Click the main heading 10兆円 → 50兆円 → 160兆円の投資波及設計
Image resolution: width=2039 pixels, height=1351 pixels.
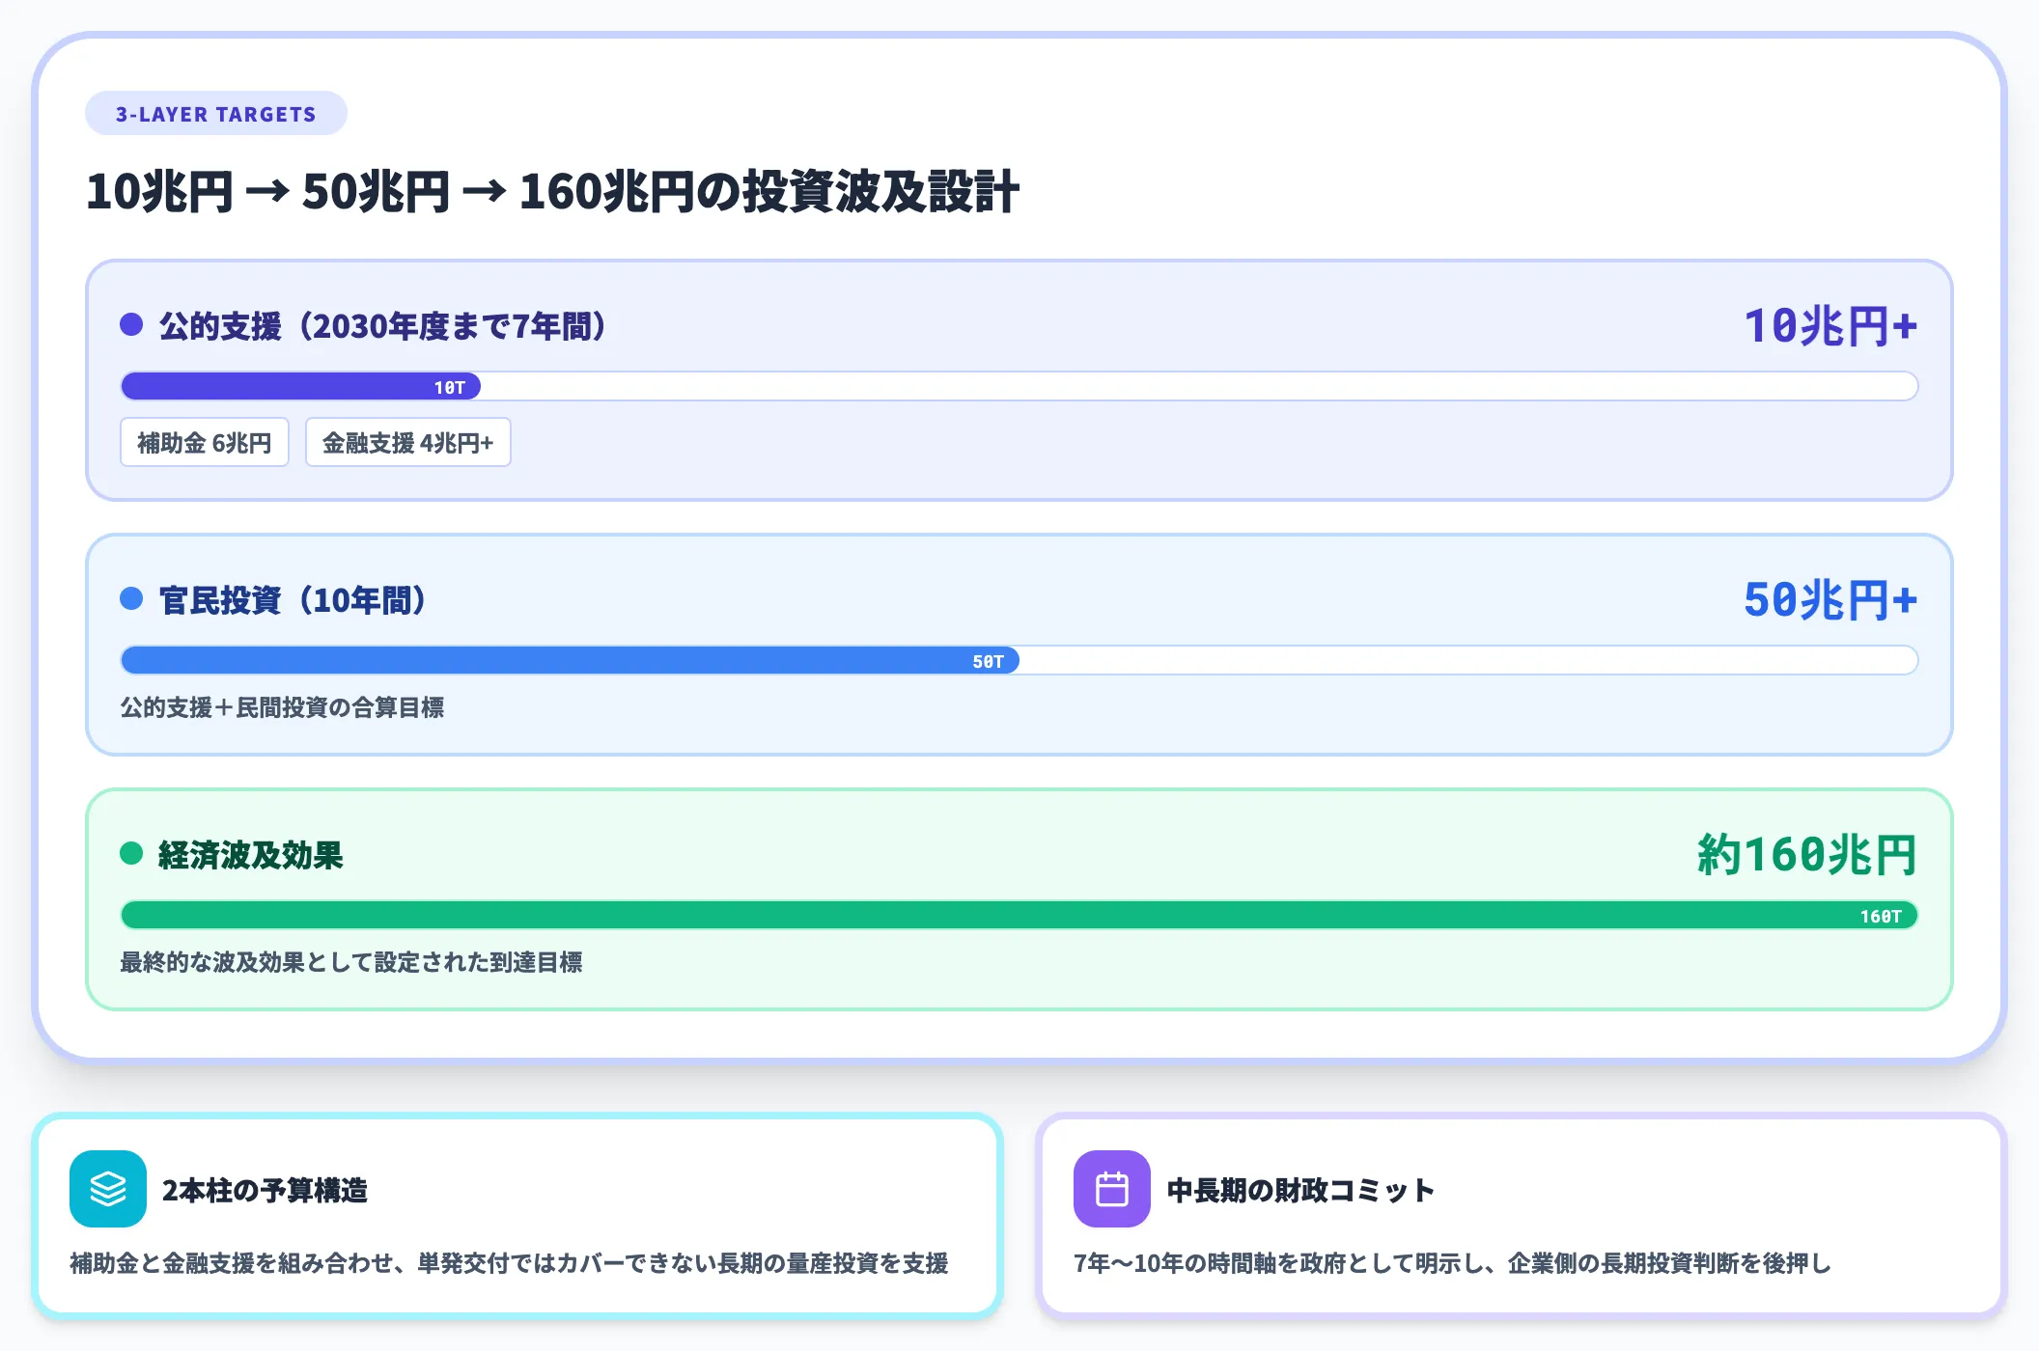click(x=552, y=191)
